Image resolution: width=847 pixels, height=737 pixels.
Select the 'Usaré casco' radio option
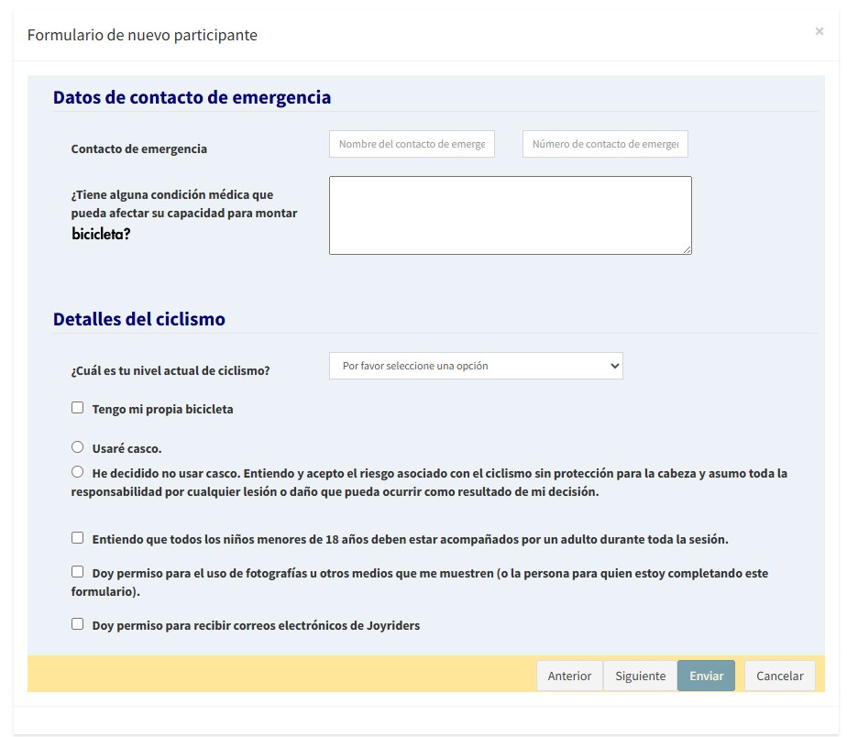pos(77,446)
